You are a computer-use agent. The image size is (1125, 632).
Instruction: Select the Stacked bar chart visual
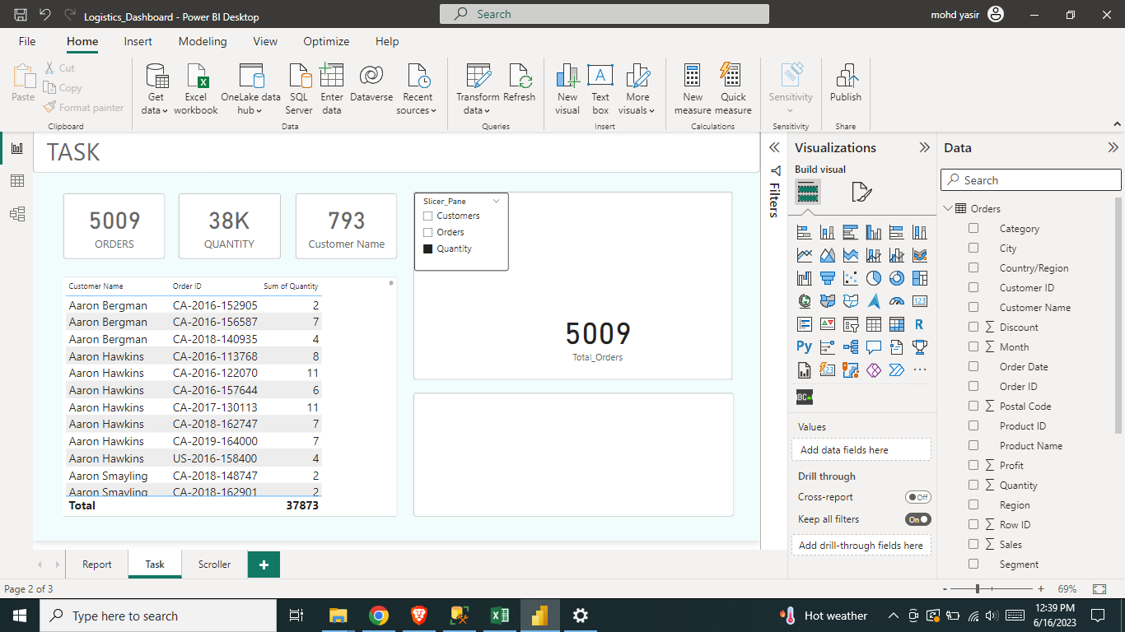pos(805,232)
